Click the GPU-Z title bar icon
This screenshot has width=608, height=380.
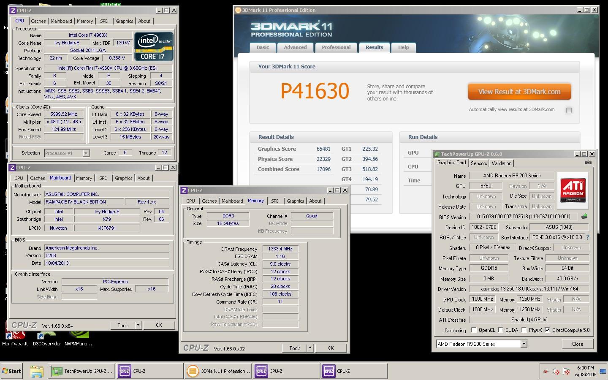(x=437, y=154)
